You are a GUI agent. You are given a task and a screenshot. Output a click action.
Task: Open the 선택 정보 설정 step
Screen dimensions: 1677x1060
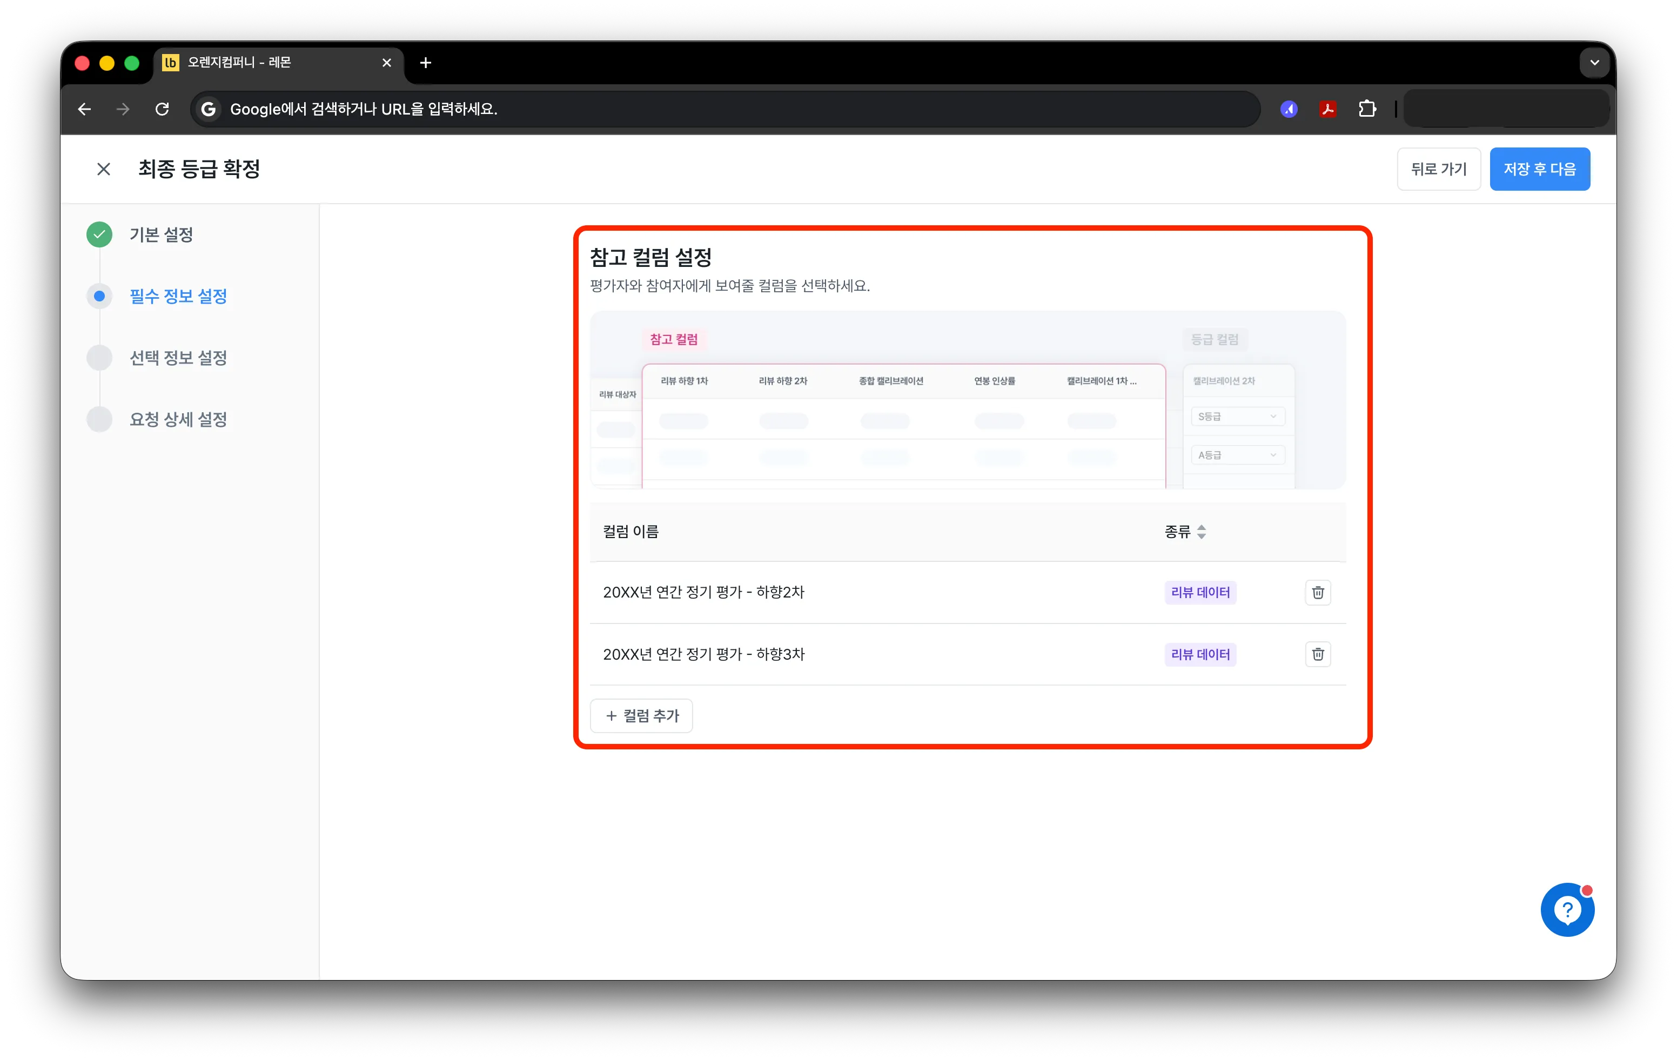coord(178,357)
